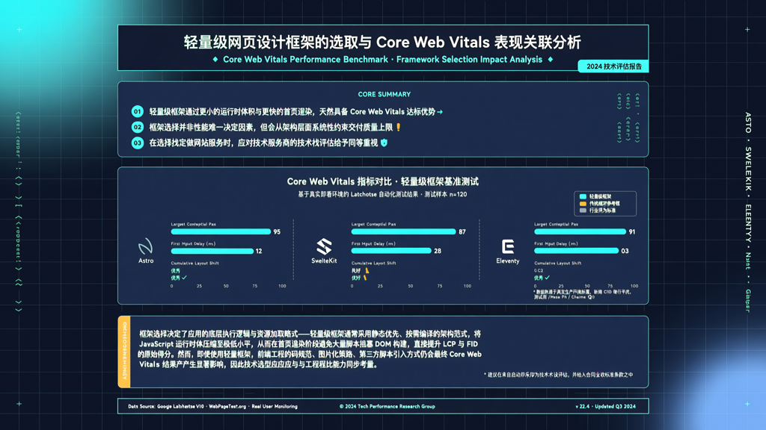Click the Eleventy framework logo

pyautogui.click(x=508, y=246)
